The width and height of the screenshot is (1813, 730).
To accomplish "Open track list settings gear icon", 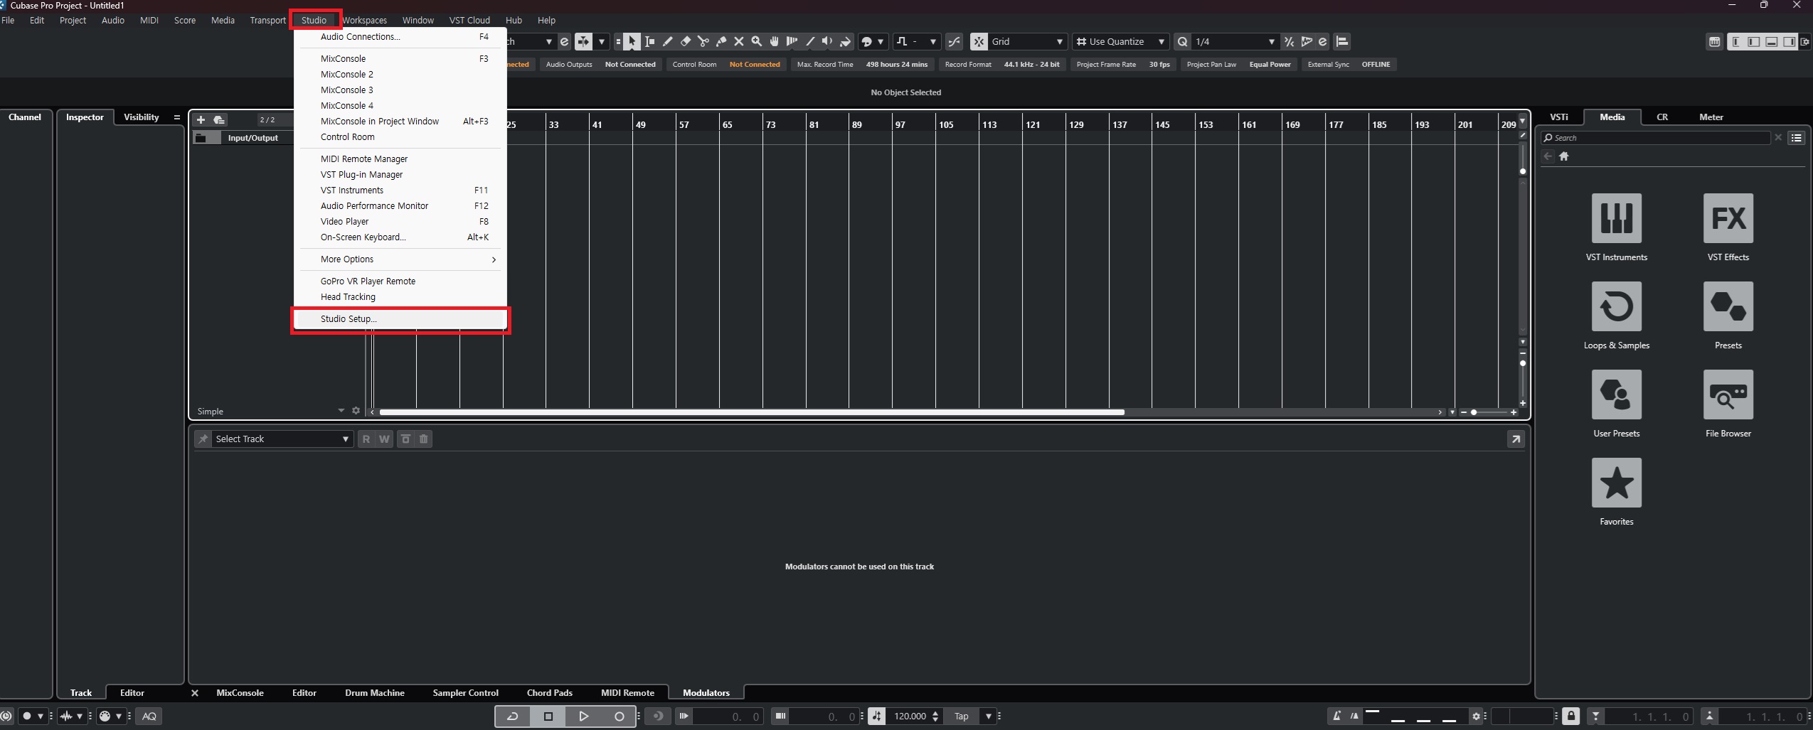I will 356,411.
